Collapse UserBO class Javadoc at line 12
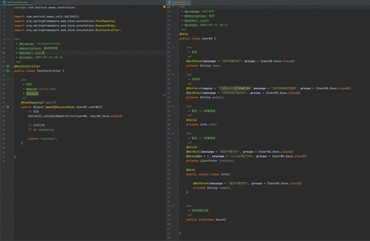Screen dimensions: 370x241 178,7
